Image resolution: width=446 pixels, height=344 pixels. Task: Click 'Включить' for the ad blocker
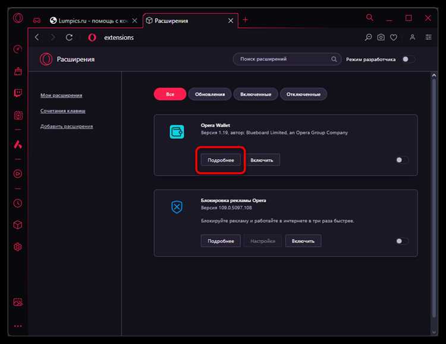pos(303,241)
